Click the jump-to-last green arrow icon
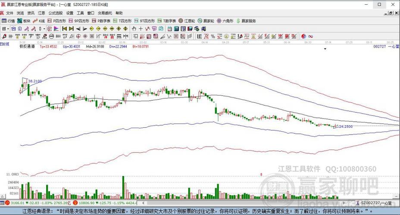400x215 pixels. click(71, 29)
